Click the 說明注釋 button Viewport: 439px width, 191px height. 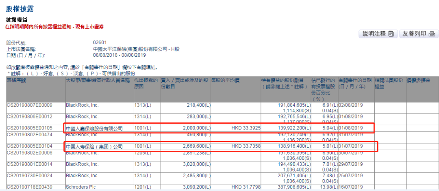pos(378,34)
